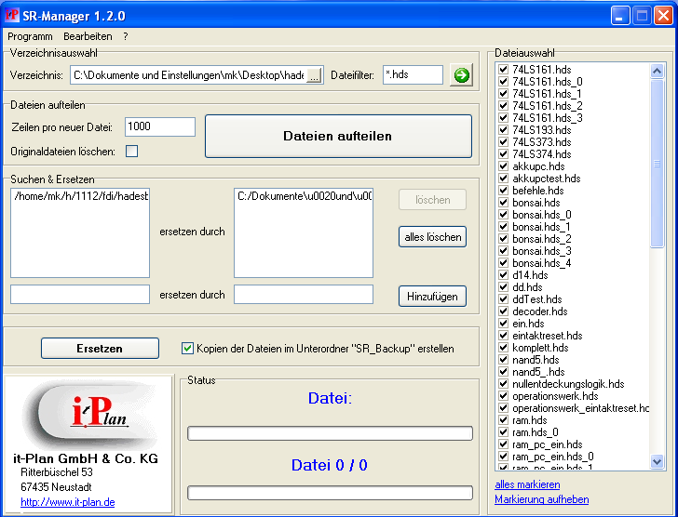Uncheck the 74LS161.hds file
This screenshot has width=678, height=517.
[x=503, y=70]
